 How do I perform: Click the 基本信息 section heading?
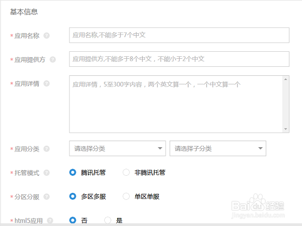point(24,12)
